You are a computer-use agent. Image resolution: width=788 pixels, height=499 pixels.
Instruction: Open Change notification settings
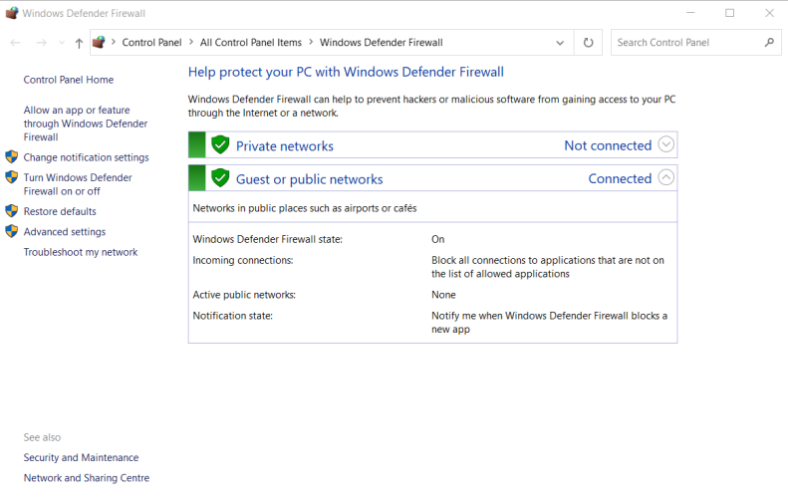tap(87, 157)
